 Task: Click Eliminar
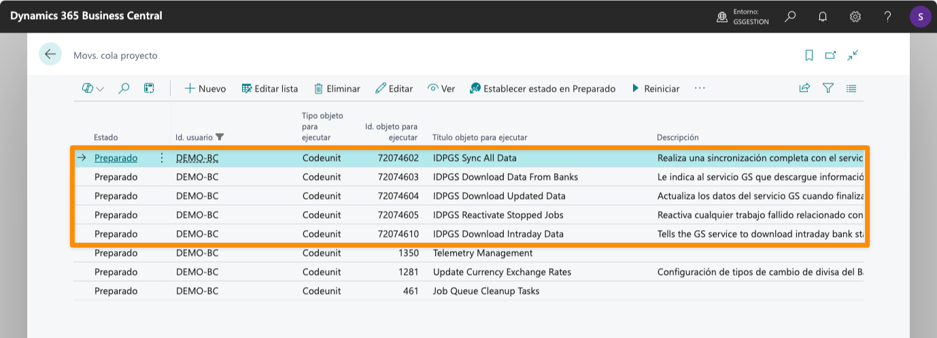pos(337,88)
